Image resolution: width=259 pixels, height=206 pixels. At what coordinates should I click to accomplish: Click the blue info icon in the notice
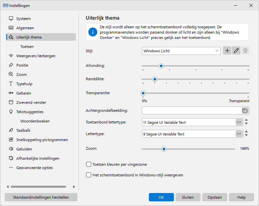(93, 32)
